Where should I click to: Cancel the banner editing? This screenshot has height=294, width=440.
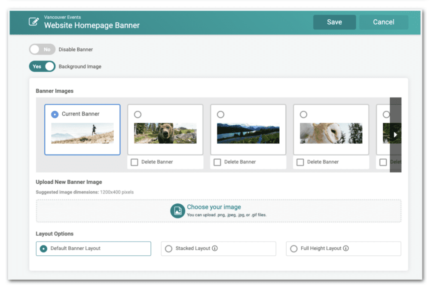pyautogui.click(x=384, y=22)
